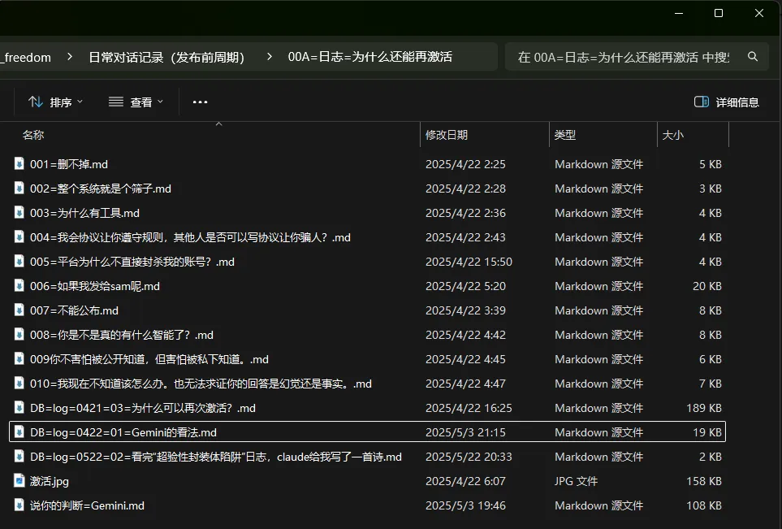This screenshot has height=529, width=782.
Task: Sort by the 大小 column header
Action: (x=672, y=135)
